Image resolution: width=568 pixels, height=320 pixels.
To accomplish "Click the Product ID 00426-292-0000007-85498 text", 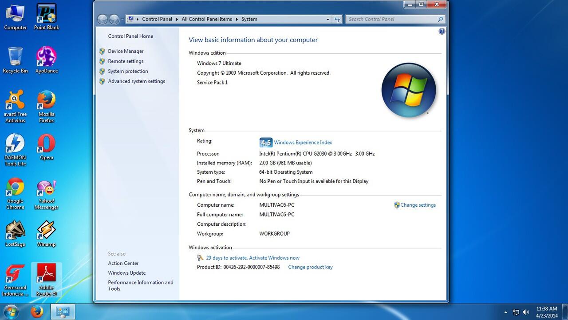I will tap(238, 267).
